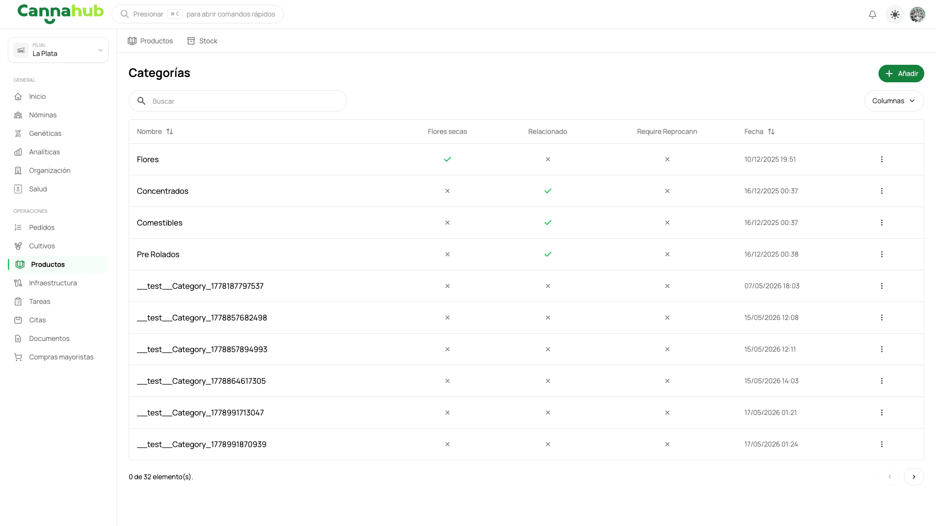This screenshot has width=936, height=526.
Task: Click the Documentos file icon
Action: coord(18,338)
